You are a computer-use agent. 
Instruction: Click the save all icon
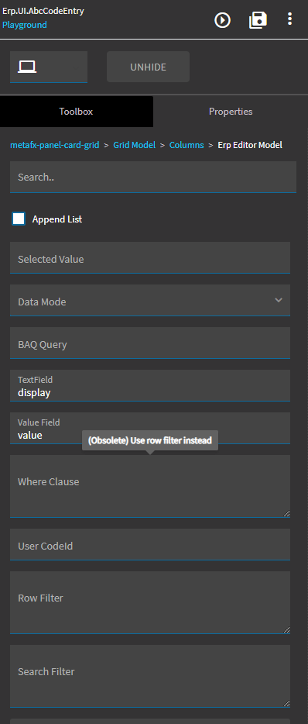(x=258, y=20)
